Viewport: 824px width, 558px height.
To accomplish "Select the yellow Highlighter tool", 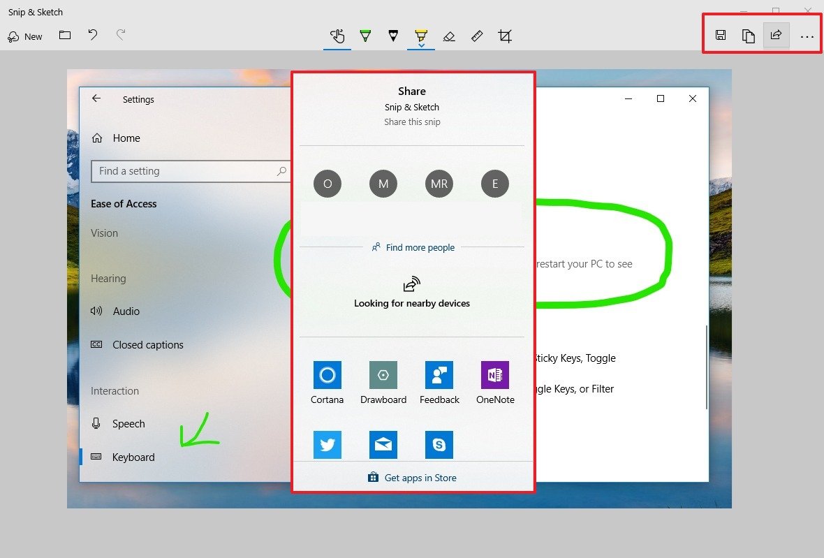I will [x=421, y=35].
